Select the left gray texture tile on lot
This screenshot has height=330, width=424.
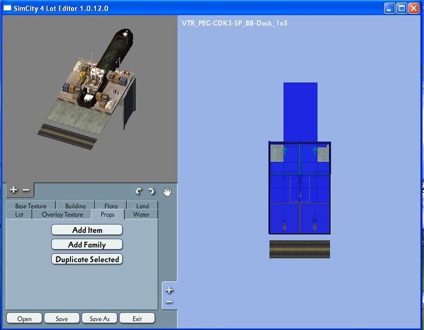click(x=277, y=153)
